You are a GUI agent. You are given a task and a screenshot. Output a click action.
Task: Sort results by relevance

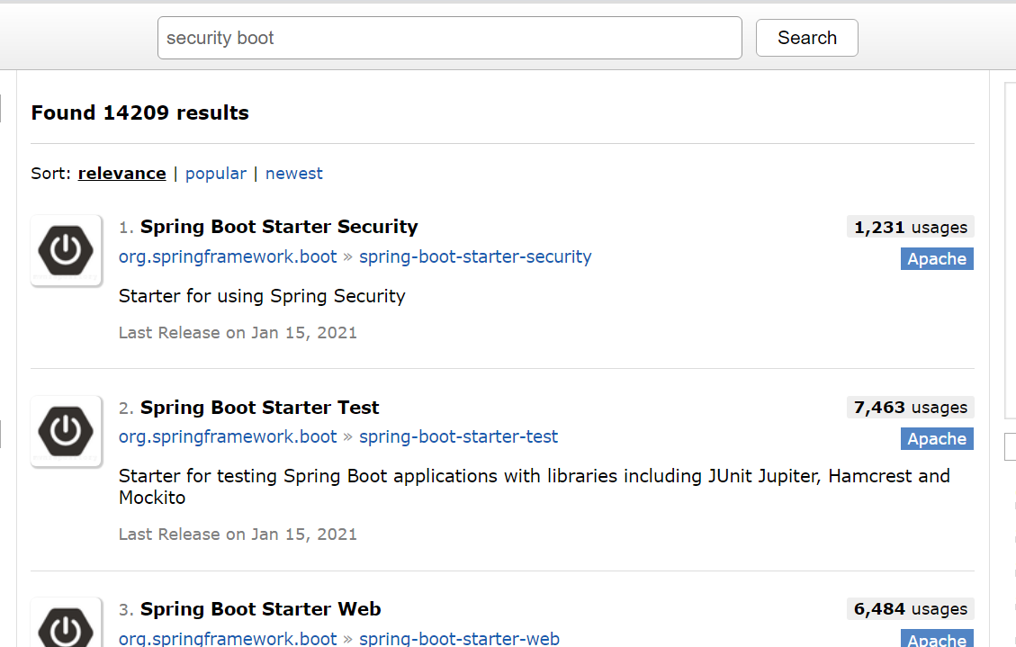tap(121, 174)
